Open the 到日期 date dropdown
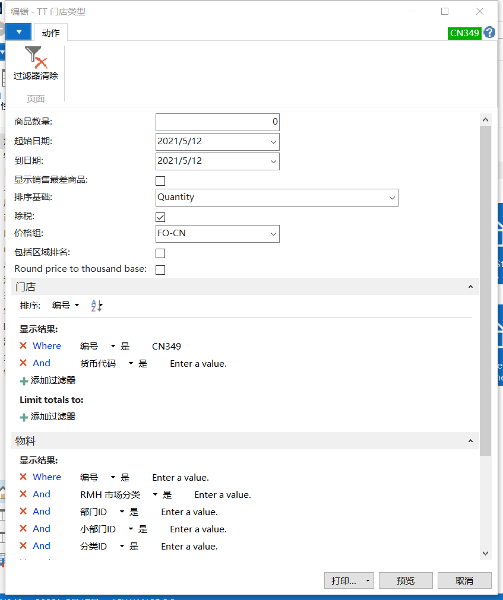The width and height of the screenshot is (503, 600). click(273, 161)
